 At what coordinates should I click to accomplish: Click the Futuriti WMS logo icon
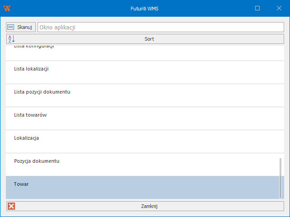(6, 8)
